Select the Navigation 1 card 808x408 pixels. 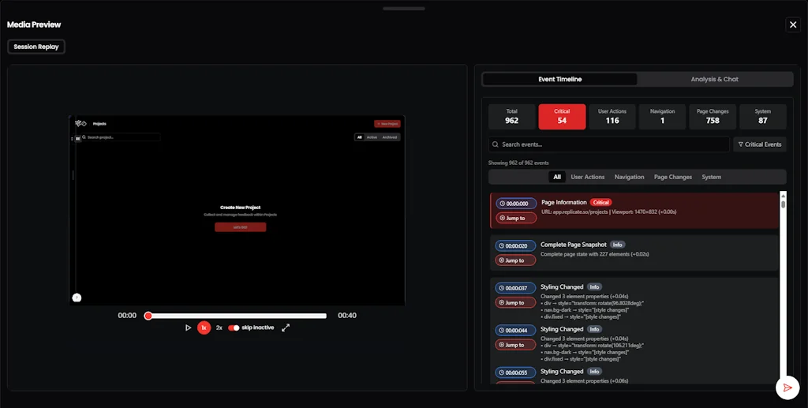pyautogui.click(x=662, y=117)
